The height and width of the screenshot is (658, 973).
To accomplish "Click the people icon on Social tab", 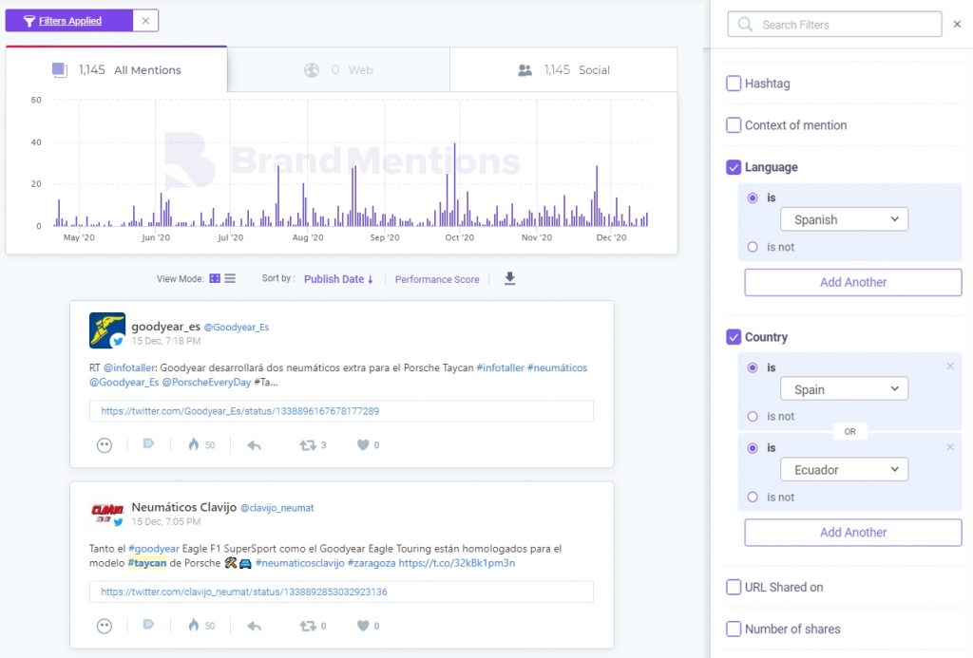I will [525, 70].
